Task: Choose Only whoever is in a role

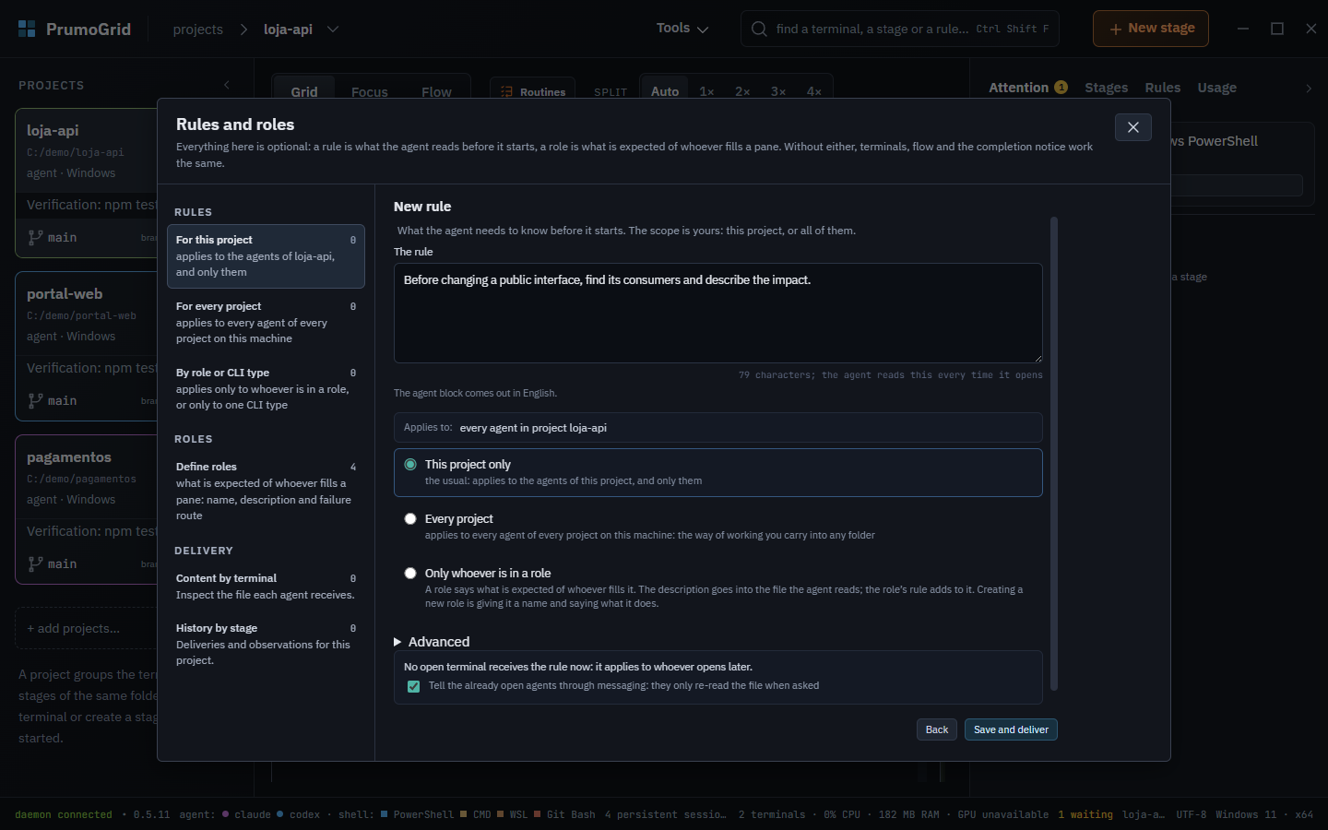Action: point(410,574)
